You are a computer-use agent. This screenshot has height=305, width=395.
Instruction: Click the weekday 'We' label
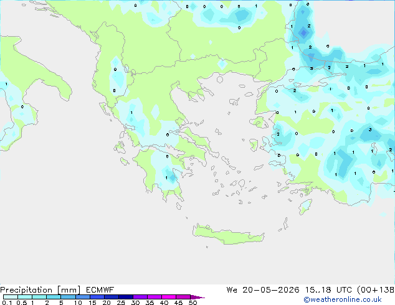tap(232, 290)
